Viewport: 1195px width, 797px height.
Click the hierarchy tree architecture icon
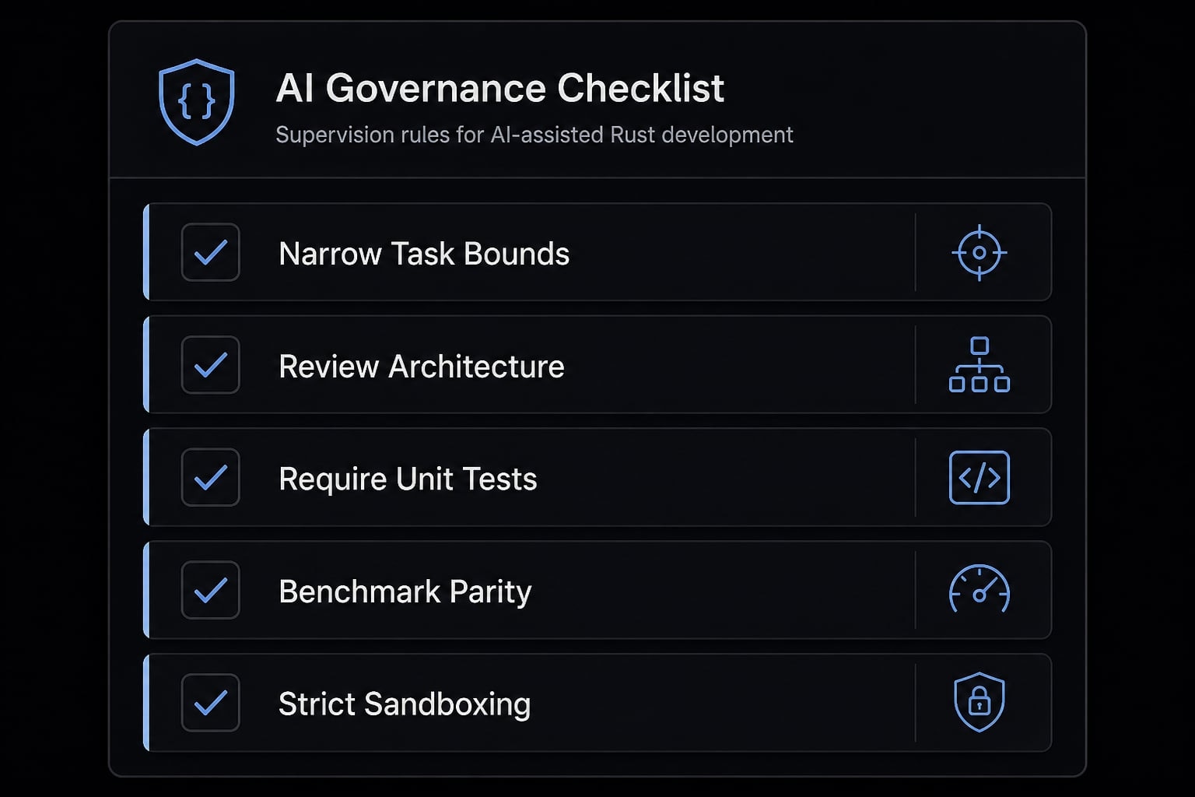[x=979, y=364]
